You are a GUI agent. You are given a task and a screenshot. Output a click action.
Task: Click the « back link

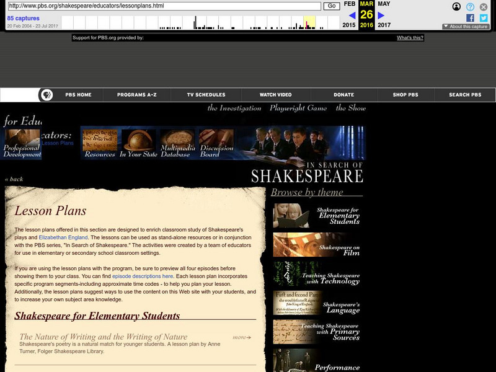click(x=14, y=179)
